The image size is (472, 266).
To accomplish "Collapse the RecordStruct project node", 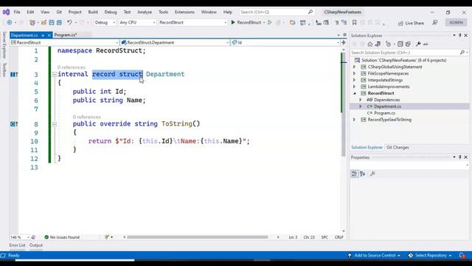I will click(x=354, y=93).
